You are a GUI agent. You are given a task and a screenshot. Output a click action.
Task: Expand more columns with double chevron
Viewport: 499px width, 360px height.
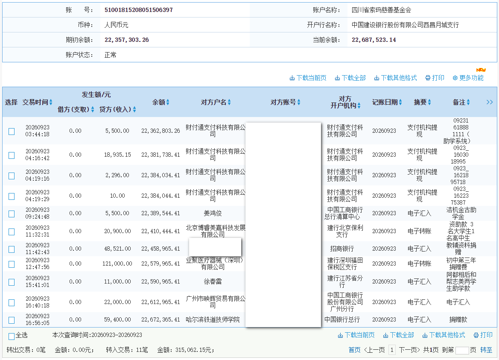[490, 102]
